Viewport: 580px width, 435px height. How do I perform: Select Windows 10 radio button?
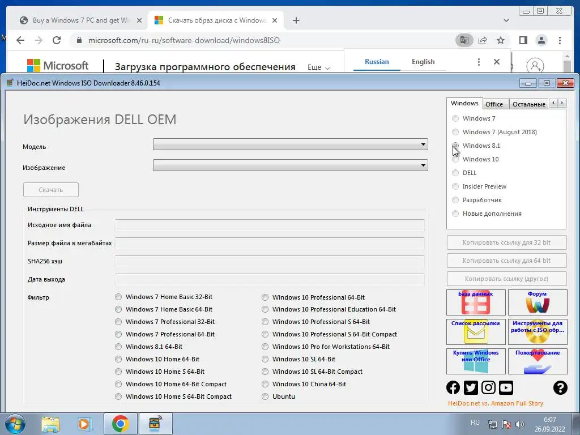tap(455, 159)
